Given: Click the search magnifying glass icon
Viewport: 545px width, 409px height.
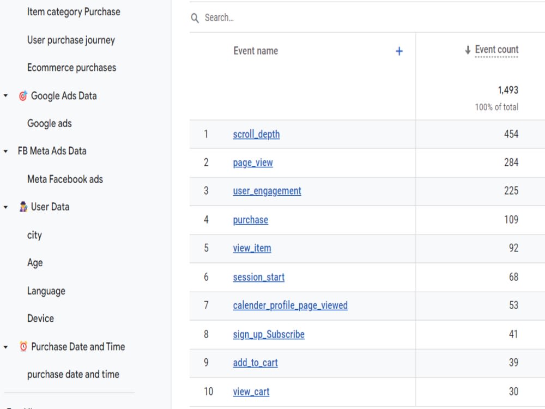Looking at the screenshot, I should [x=195, y=17].
